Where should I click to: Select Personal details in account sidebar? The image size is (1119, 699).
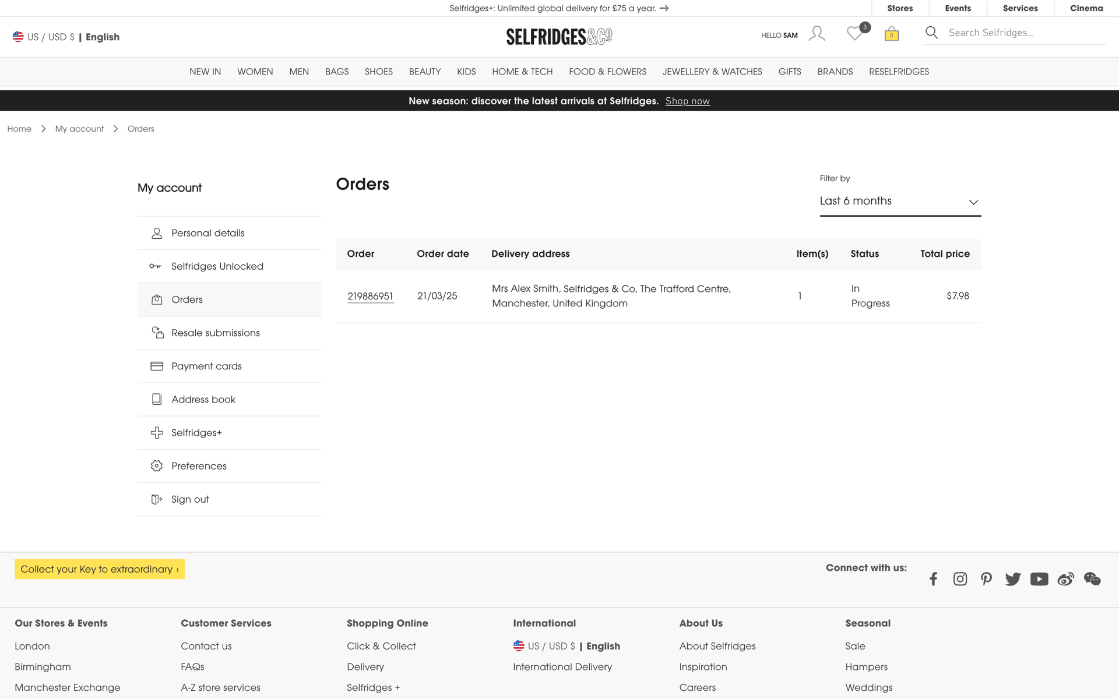click(229, 233)
